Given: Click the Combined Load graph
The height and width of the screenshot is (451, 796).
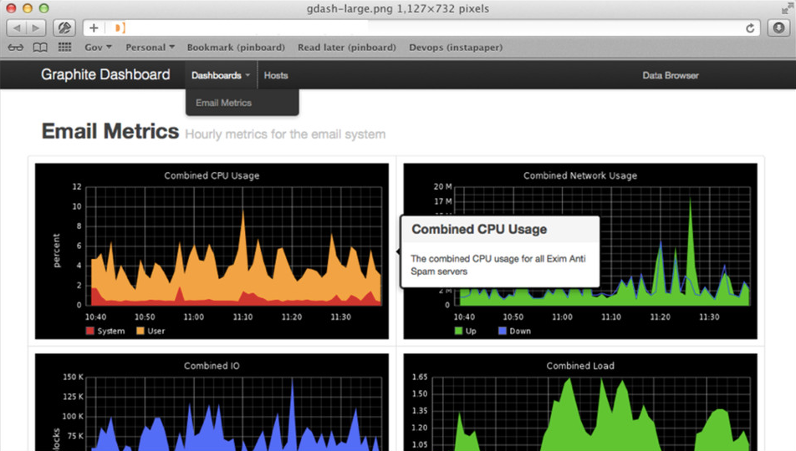Looking at the screenshot, I should coord(580,403).
